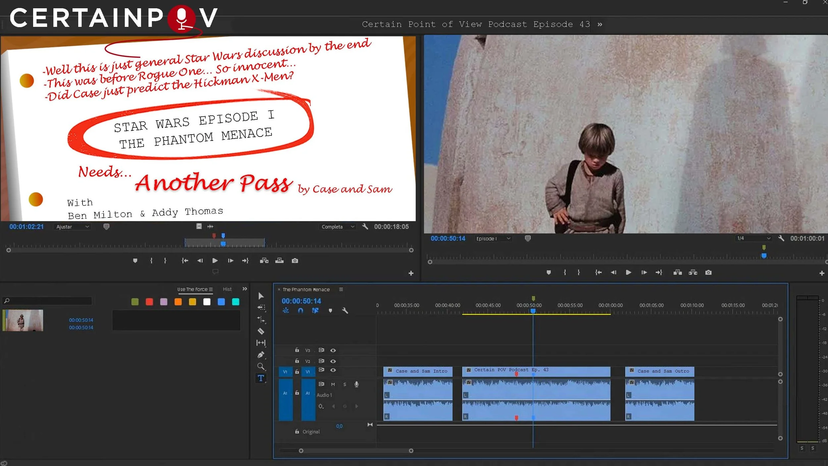Switch to the Hist tab
Image resolution: width=828 pixels, height=466 pixels.
pyautogui.click(x=227, y=289)
